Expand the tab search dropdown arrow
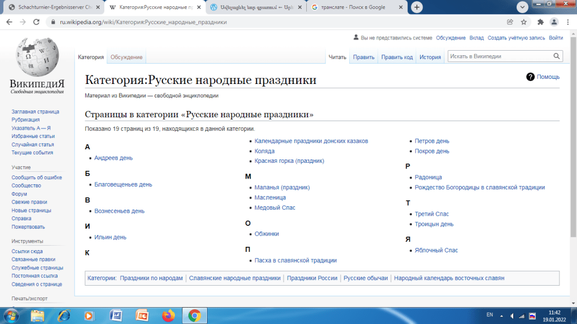The image size is (577, 324). click(x=522, y=7)
